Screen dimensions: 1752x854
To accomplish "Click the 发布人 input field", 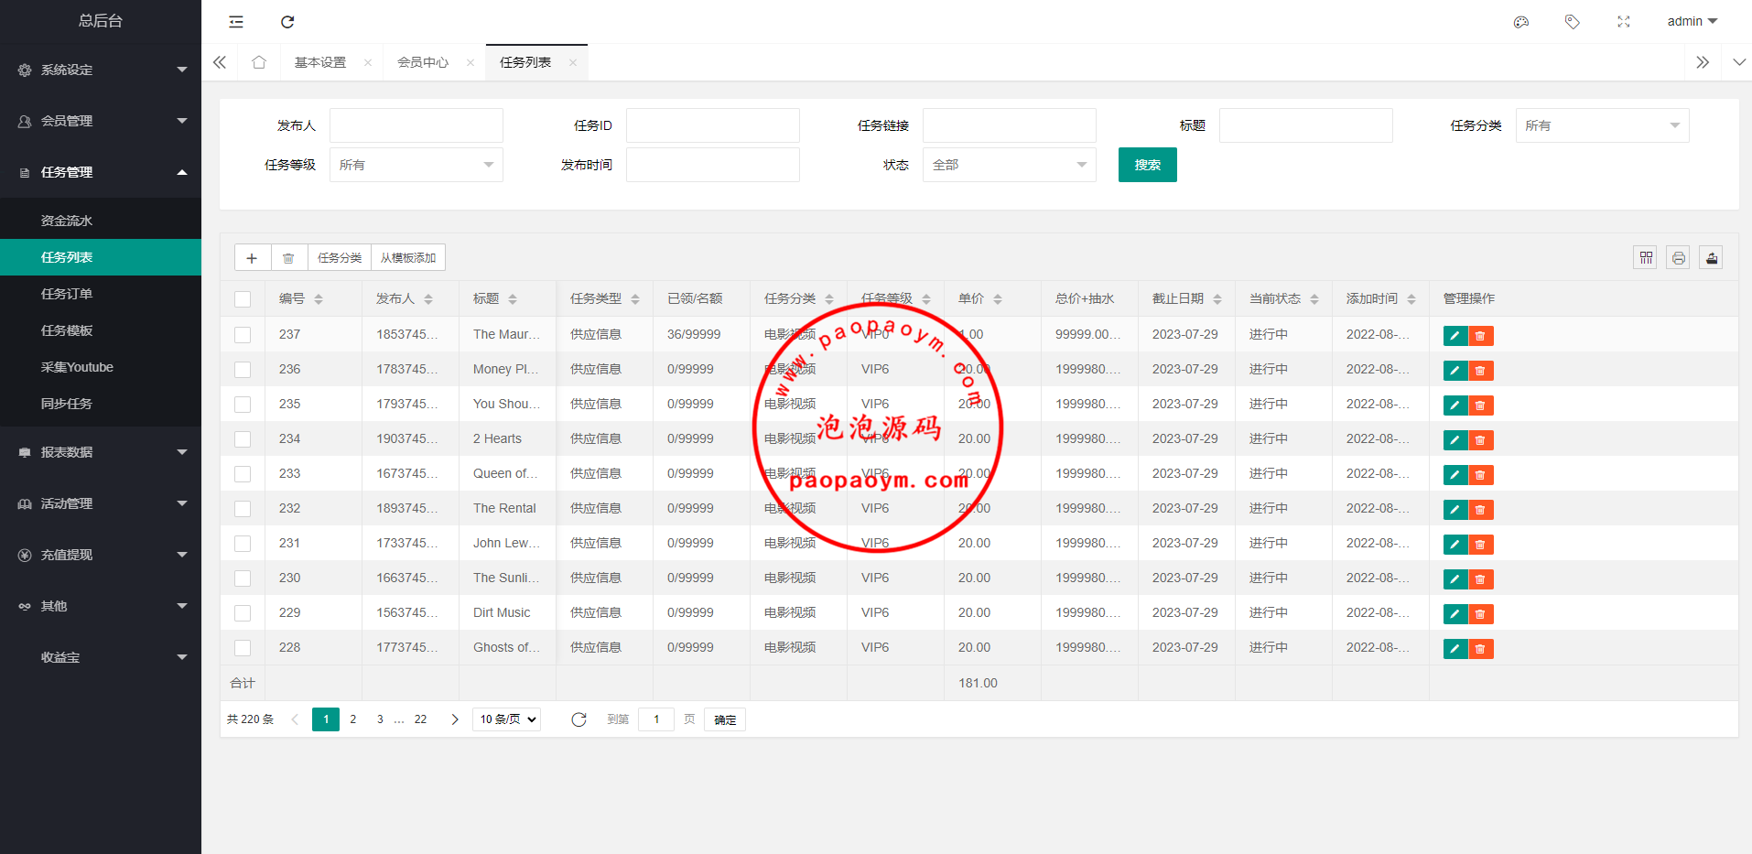I will coord(416,125).
